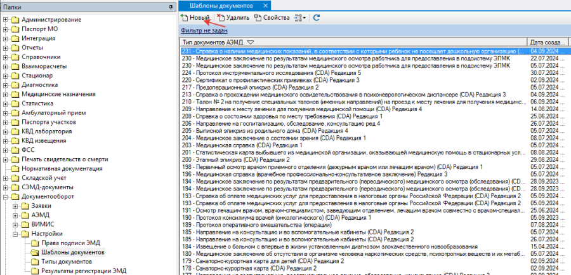Image resolution: width=571 pixels, height=275 pixels.
Task: Click the КВД извещения folder icon
Action: tap(15, 141)
